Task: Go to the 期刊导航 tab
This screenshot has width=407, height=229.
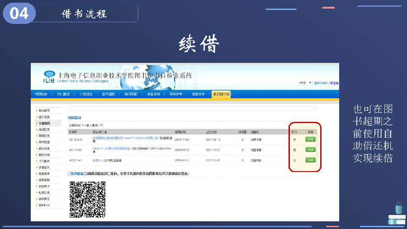Action: coord(131,94)
